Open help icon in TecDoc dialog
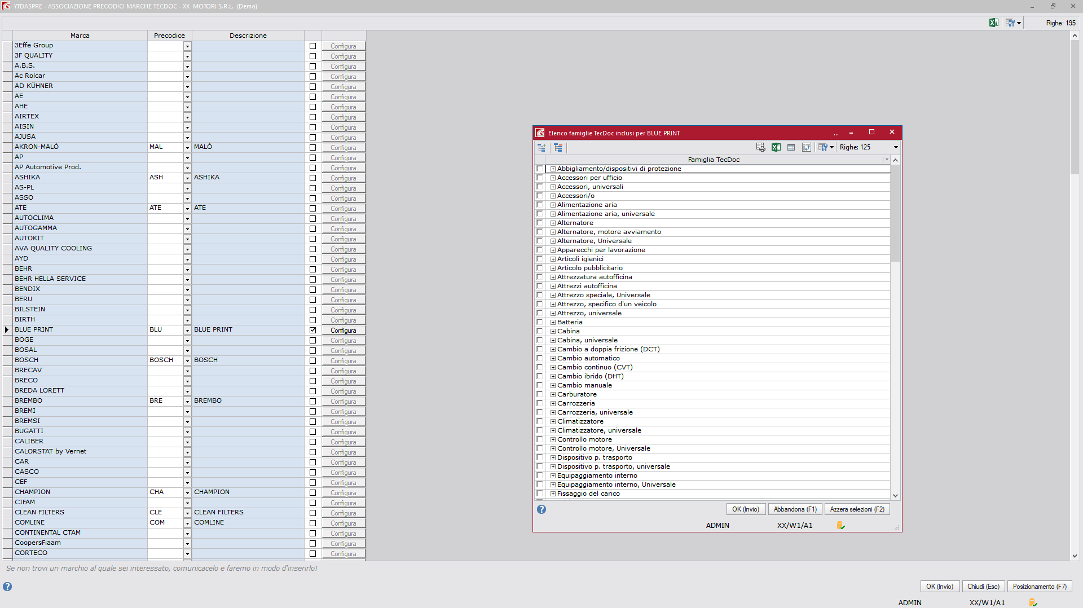 click(x=541, y=509)
